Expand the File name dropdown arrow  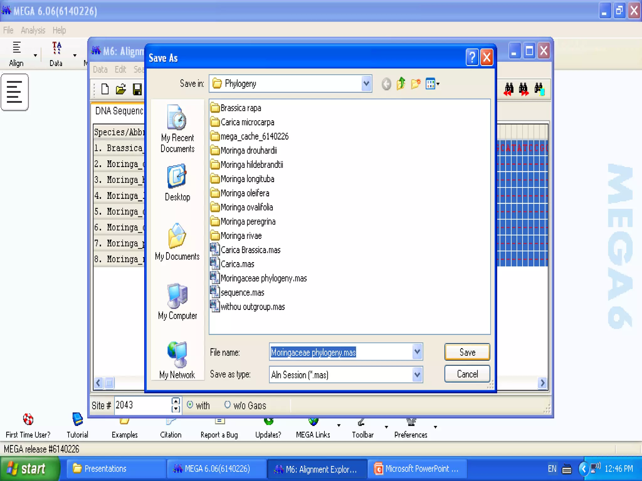[x=417, y=352]
